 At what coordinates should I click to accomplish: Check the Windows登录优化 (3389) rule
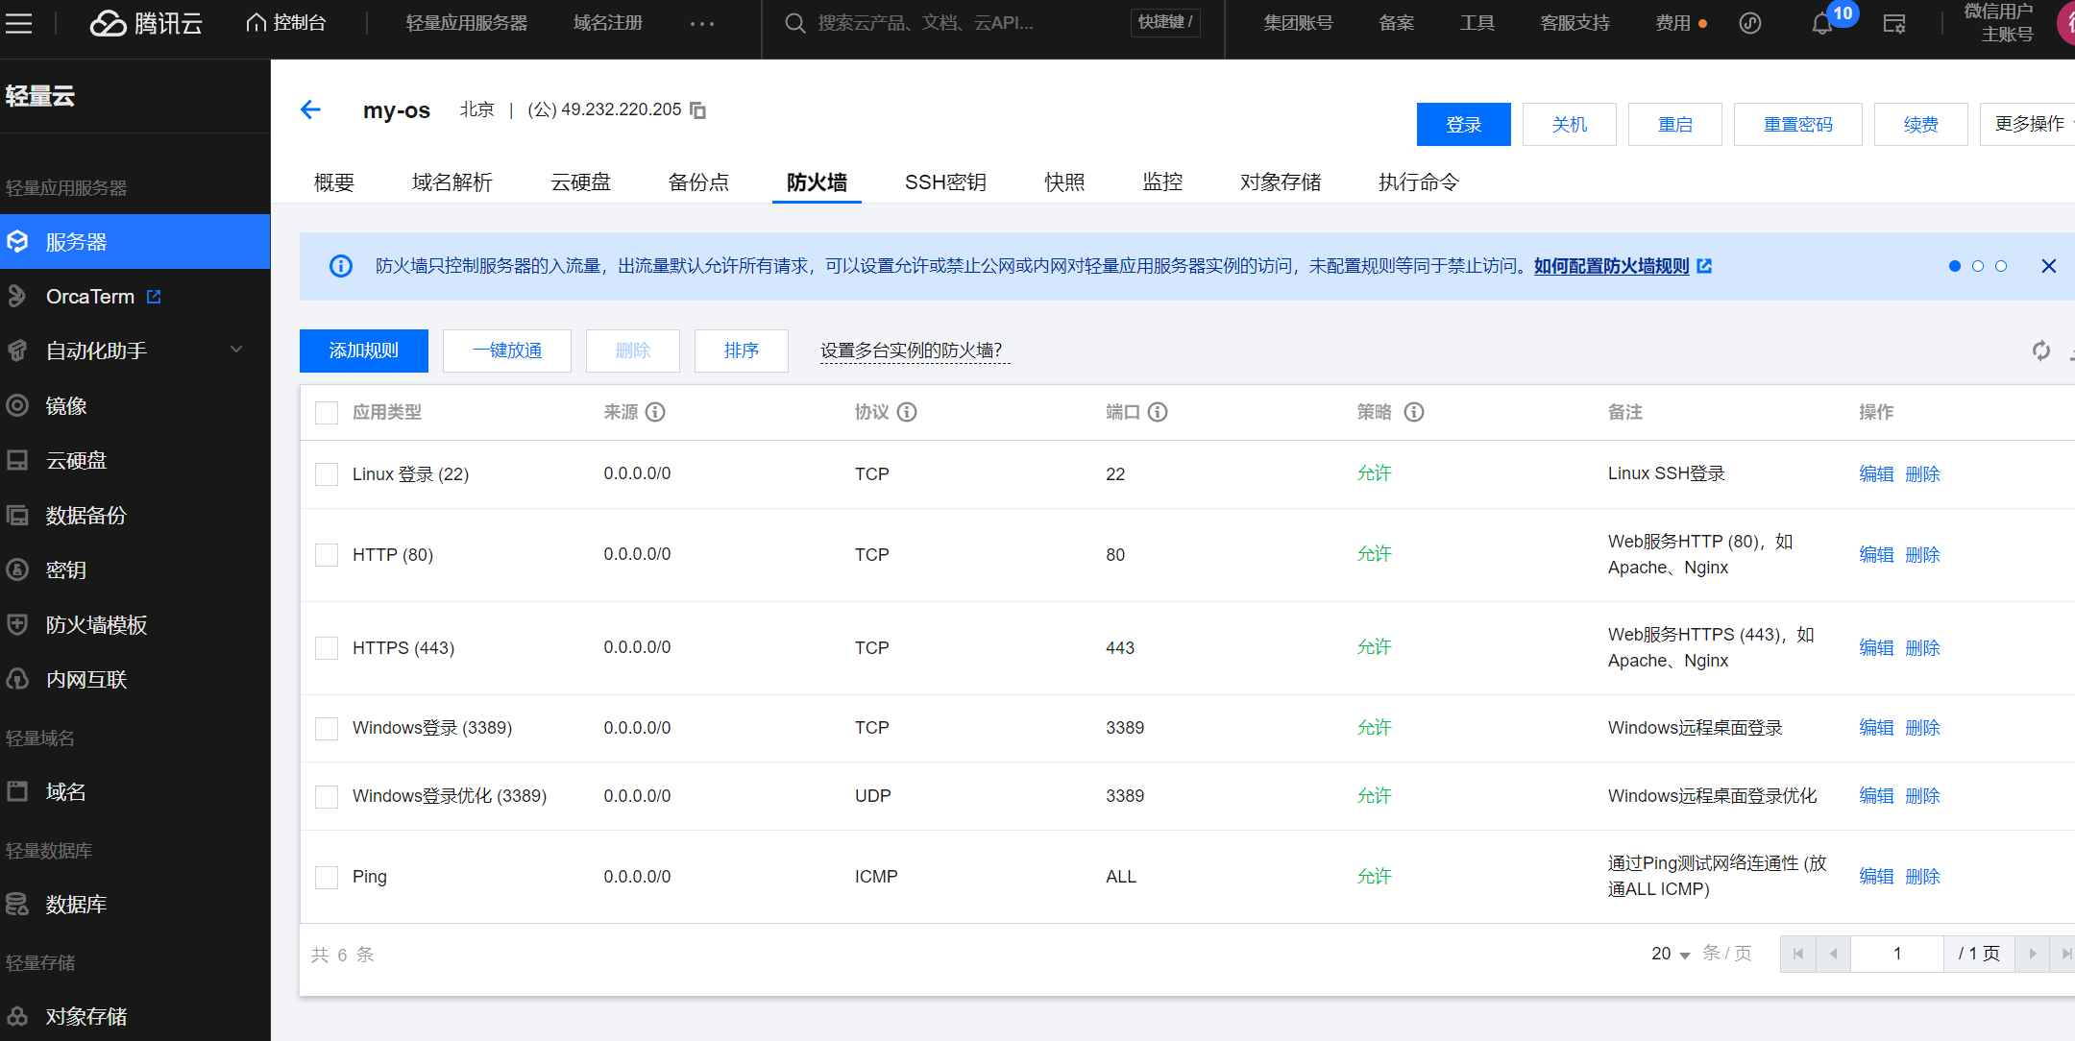click(327, 797)
